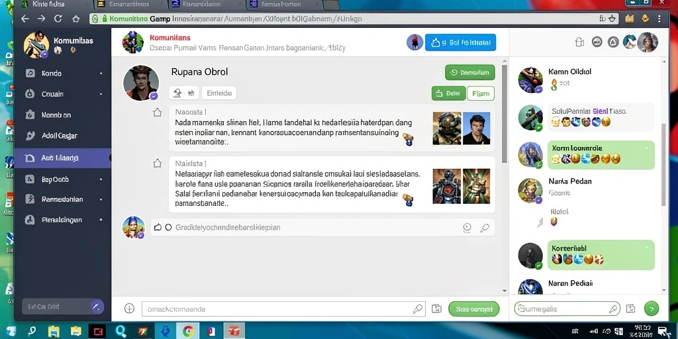
Task: Open Konde sidebar item
Action: pyautogui.click(x=62, y=73)
